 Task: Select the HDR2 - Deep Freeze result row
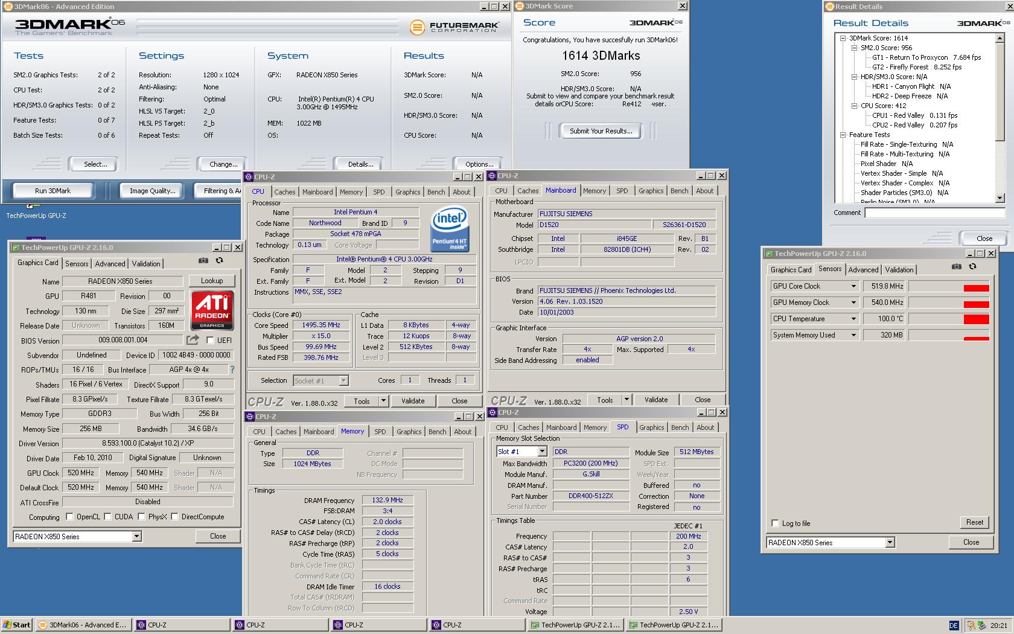click(x=910, y=96)
